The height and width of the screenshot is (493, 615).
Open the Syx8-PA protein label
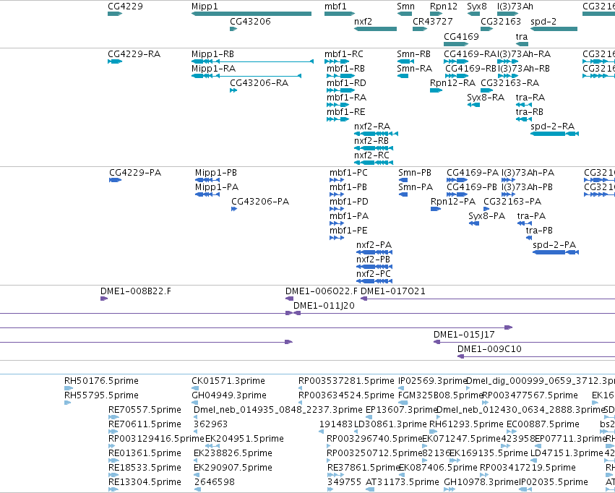(487, 215)
